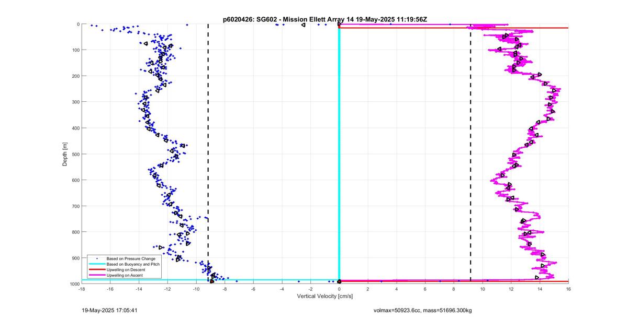Viewport: 628px width, 319px height.
Task: Click the x-axis tick label '-16'
Action: pos(110,289)
